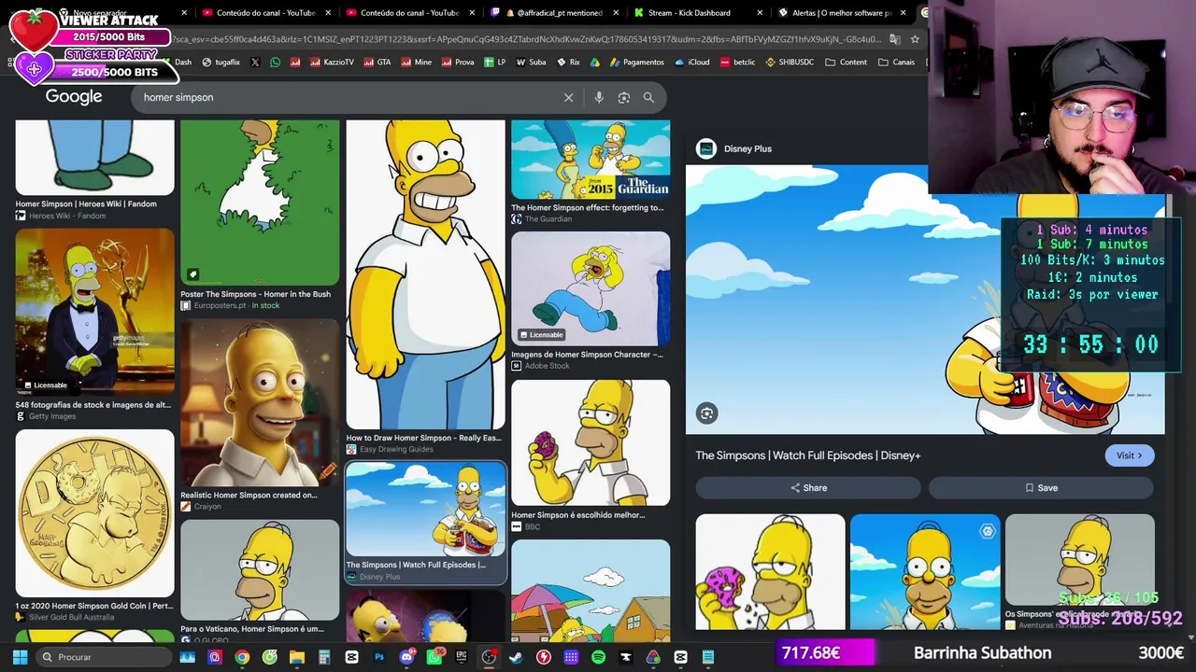The image size is (1196, 672).
Task: Open the Heroes Wiki Fandom result caption
Action: point(86,204)
